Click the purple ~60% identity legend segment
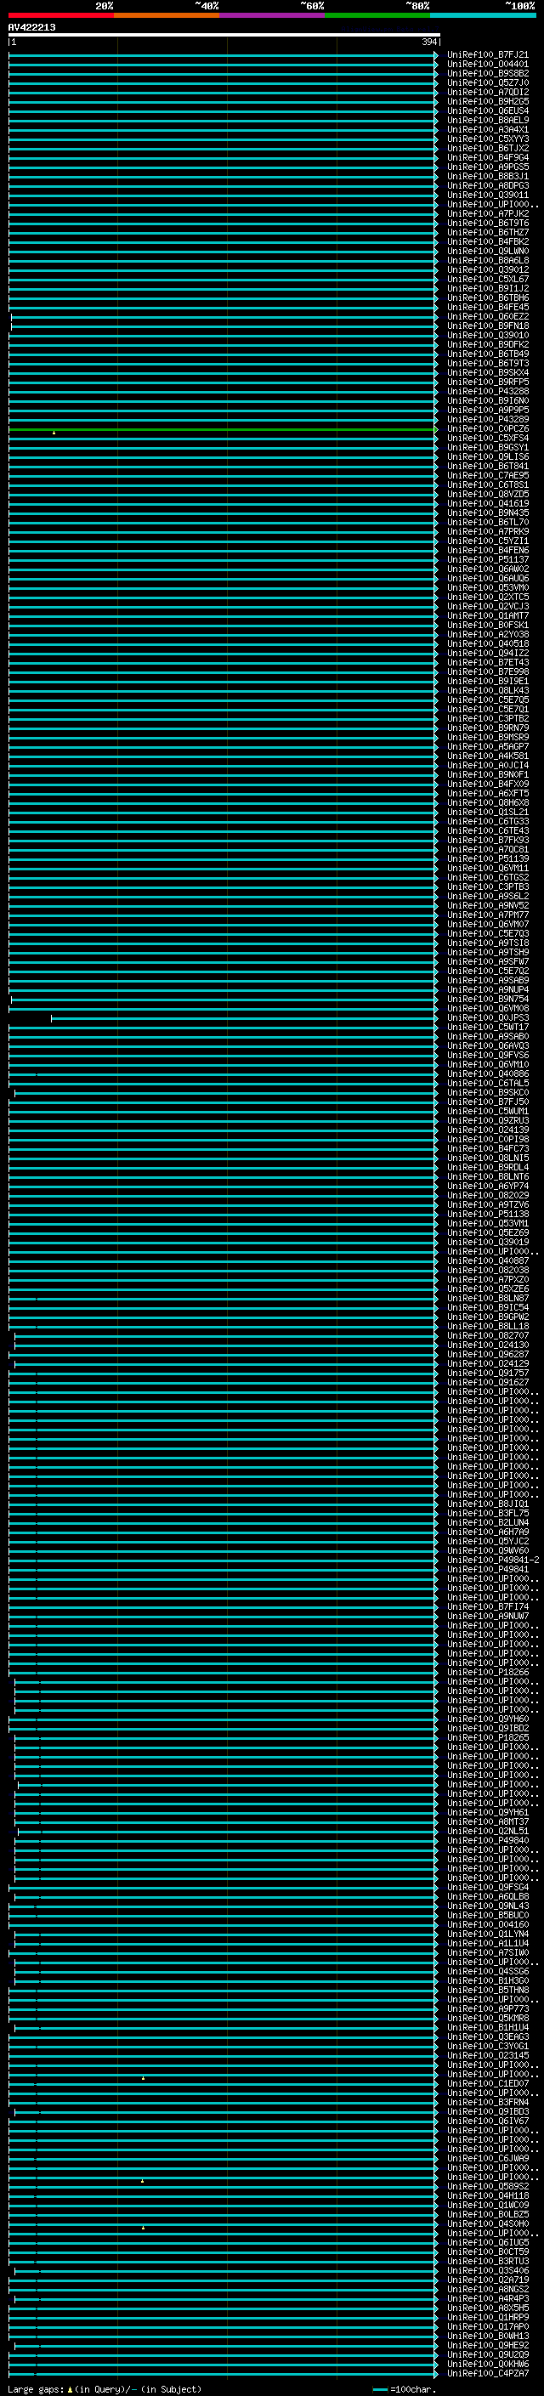This screenshot has width=544, height=2396. coord(273,15)
